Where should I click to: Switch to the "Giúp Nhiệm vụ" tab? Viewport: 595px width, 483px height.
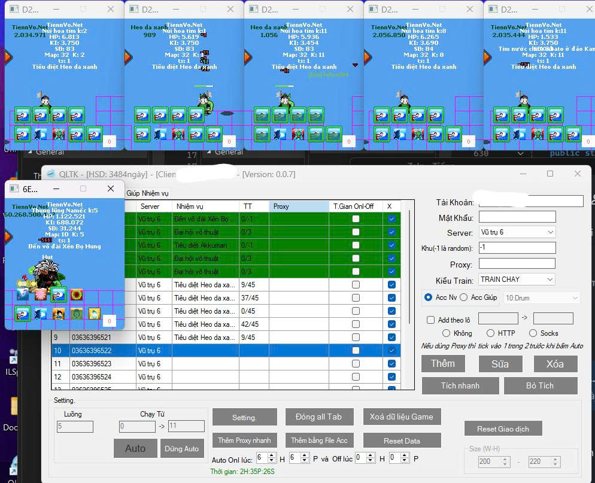coord(147,193)
